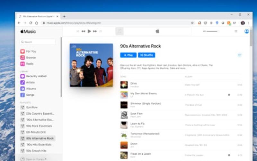The image size is (257, 161).
Task: Select Even Flow song row
Action: tap(181, 115)
